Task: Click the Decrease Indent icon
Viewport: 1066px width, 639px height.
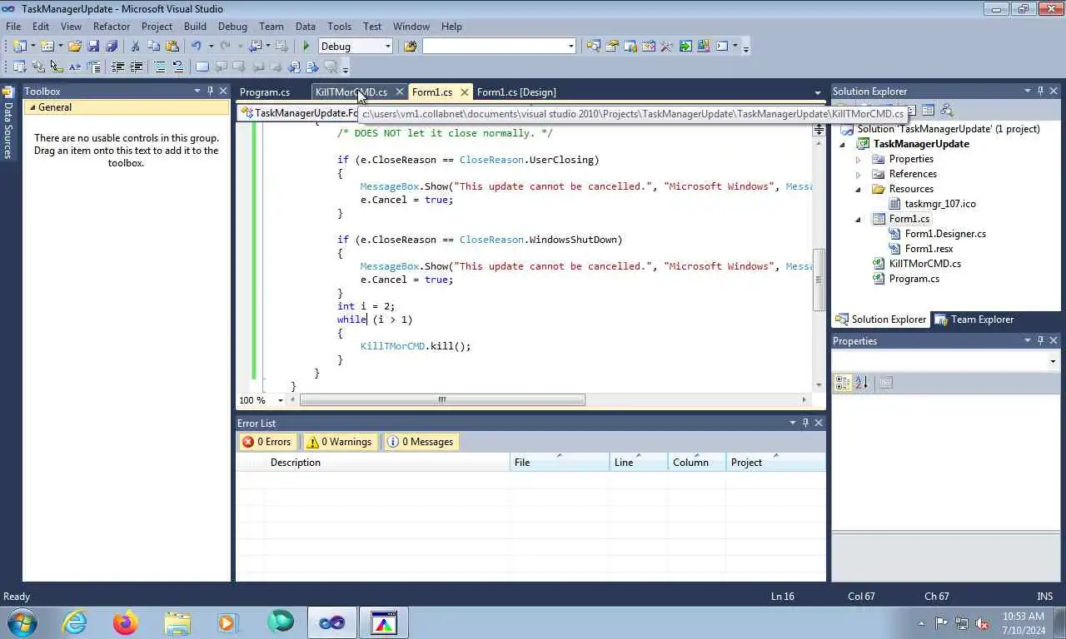Action: point(117,67)
